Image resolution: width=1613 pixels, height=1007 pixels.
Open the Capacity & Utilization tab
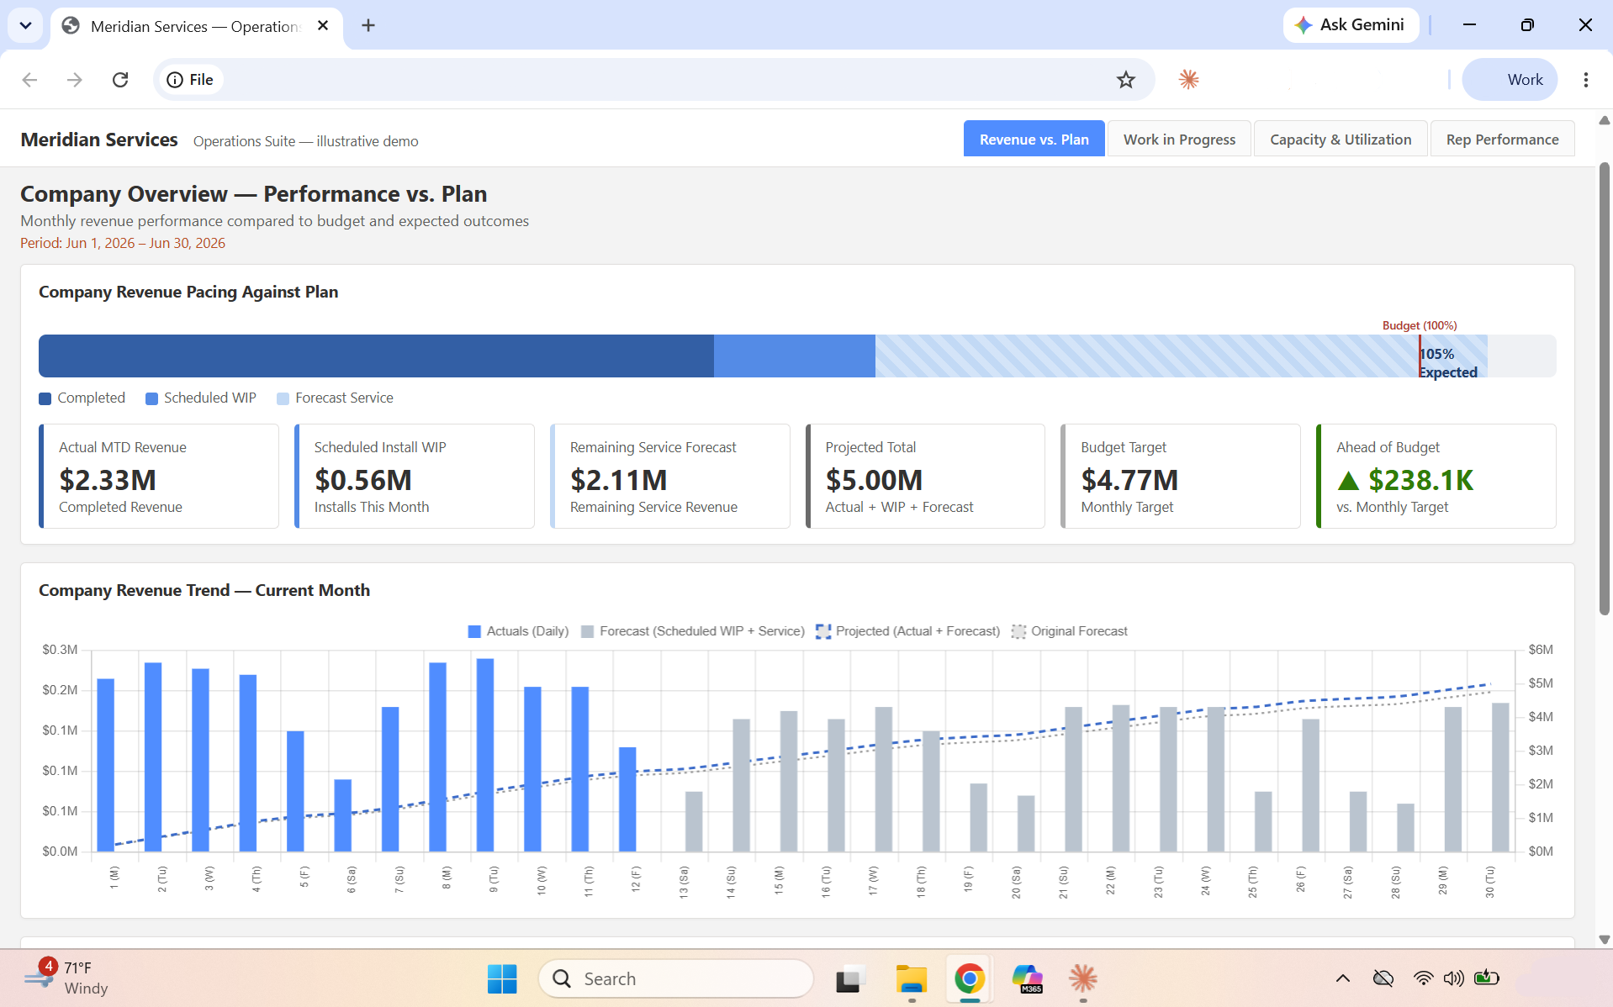pyautogui.click(x=1341, y=140)
